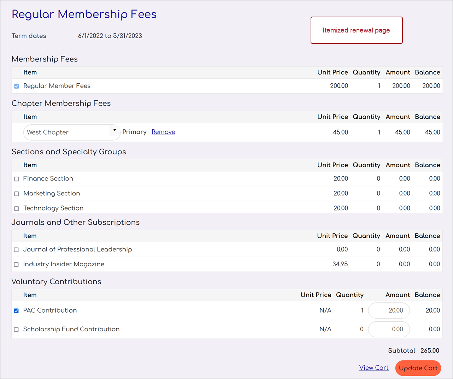
Task: Click the Technology Section label
Action: (x=53, y=208)
